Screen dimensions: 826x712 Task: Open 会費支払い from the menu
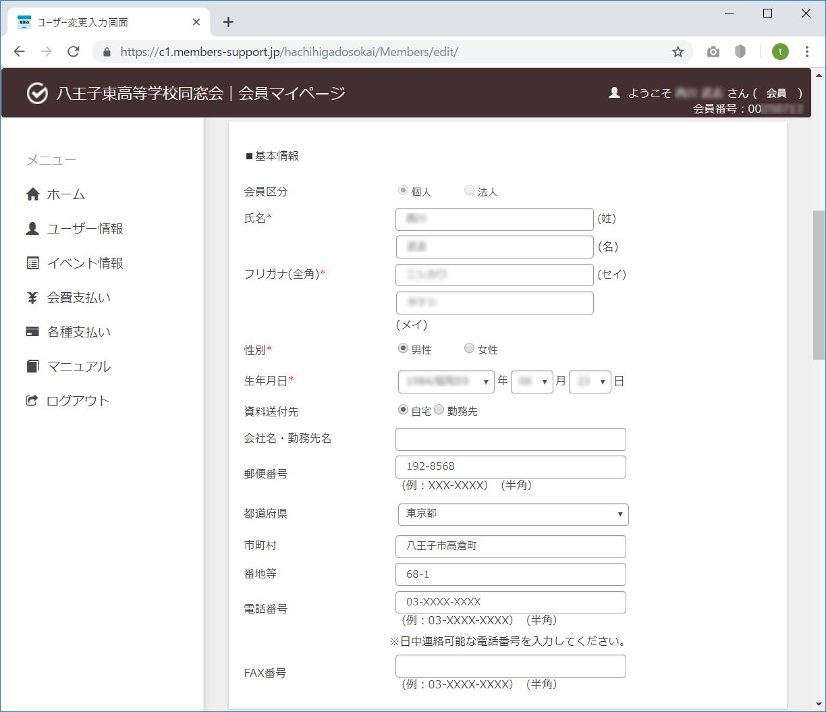click(x=79, y=298)
